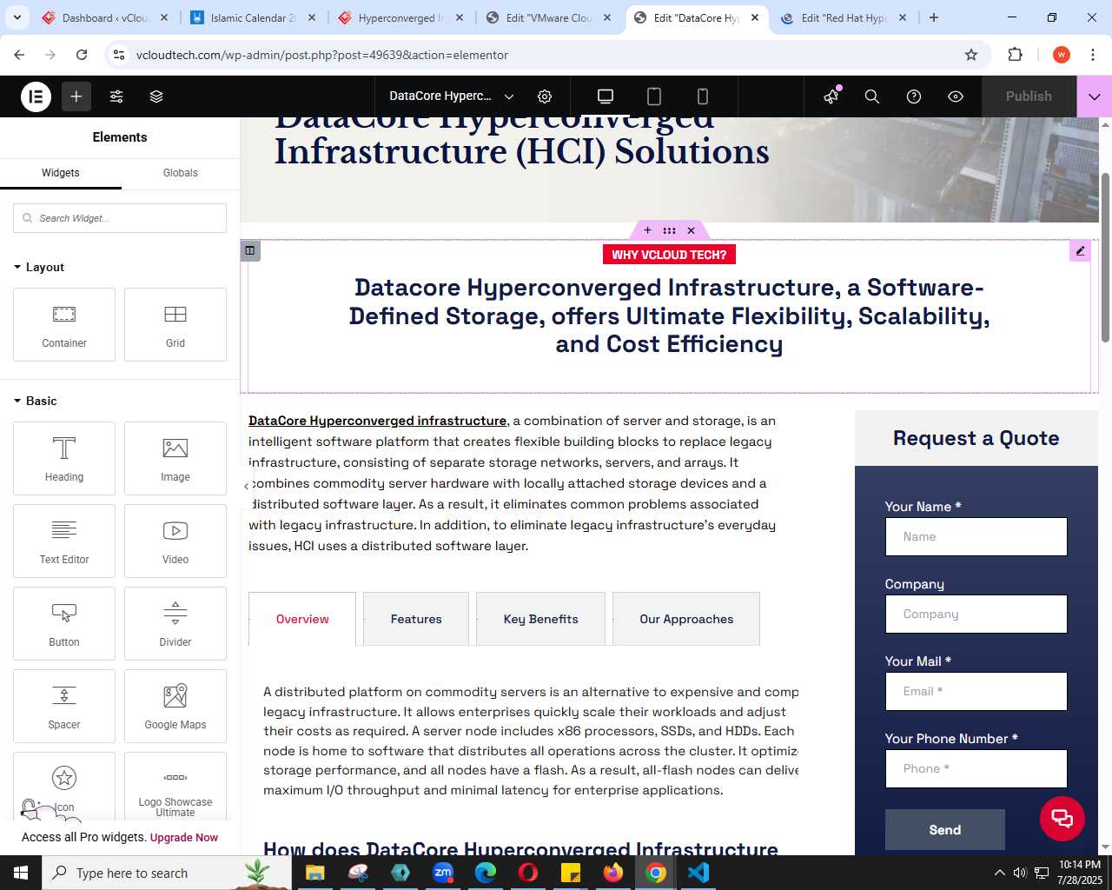The width and height of the screenshot is (1112, 890).
Task: Click the Your Name input field
Action: point(976,537)
